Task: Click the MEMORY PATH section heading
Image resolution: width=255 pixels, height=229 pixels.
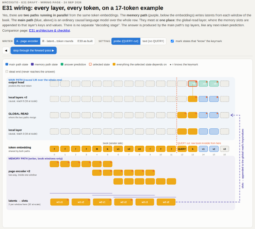Action: coord(36,158)
